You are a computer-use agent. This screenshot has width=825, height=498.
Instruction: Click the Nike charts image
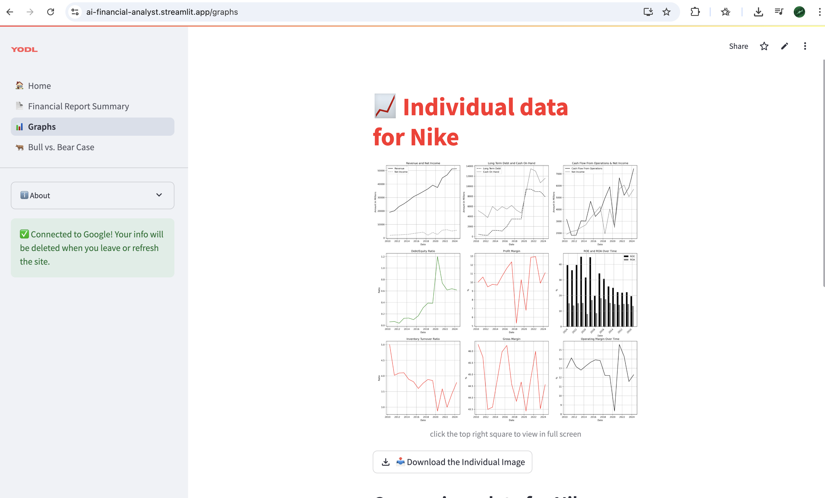point(505,291)
